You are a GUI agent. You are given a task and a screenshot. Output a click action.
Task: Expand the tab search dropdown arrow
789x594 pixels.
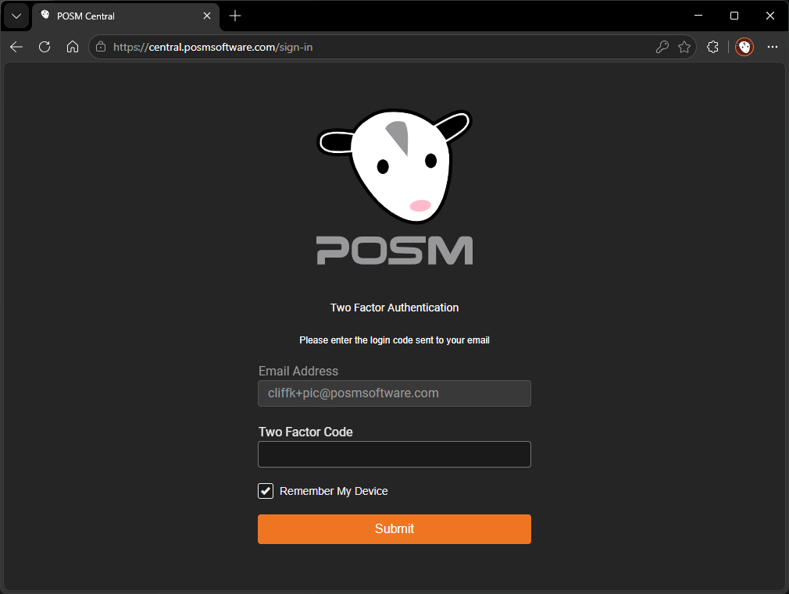click(16, 16)
